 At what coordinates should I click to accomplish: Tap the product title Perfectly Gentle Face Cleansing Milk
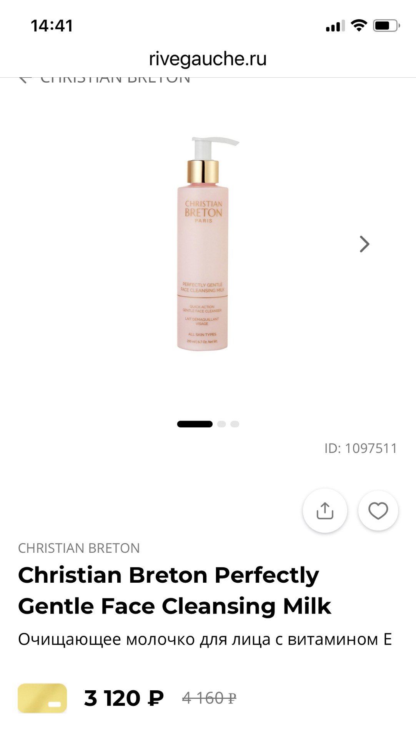pos(174,590)
